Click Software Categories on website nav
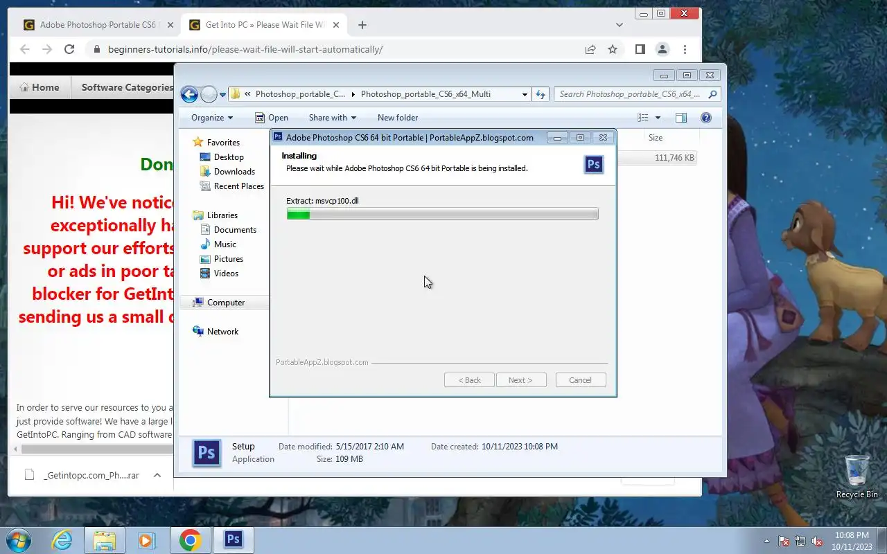Image resolution: width=887 pixels, height=554 pixels. coord(127,87)
